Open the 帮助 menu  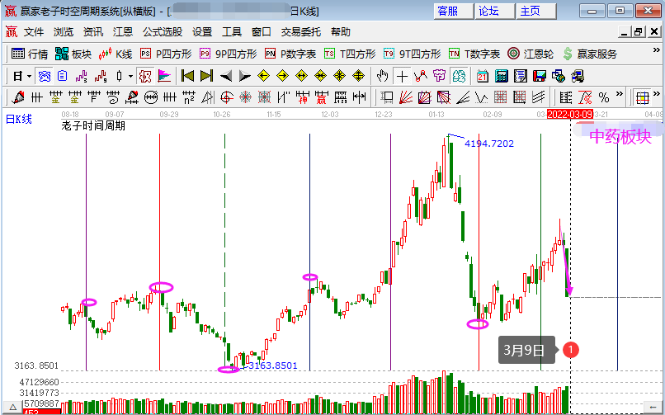click(x=341, y=32)
